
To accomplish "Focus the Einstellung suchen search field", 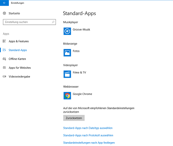I will (x=29, y=22).
